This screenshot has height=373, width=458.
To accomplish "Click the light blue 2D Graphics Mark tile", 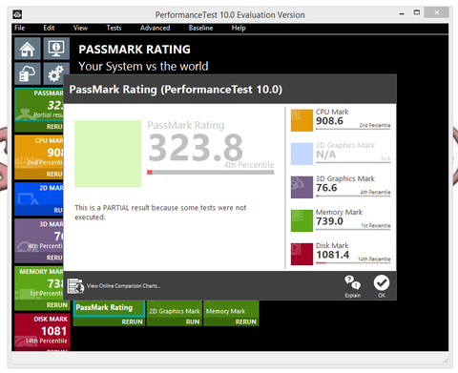I will pyautogui.click(x=302, y=154).
